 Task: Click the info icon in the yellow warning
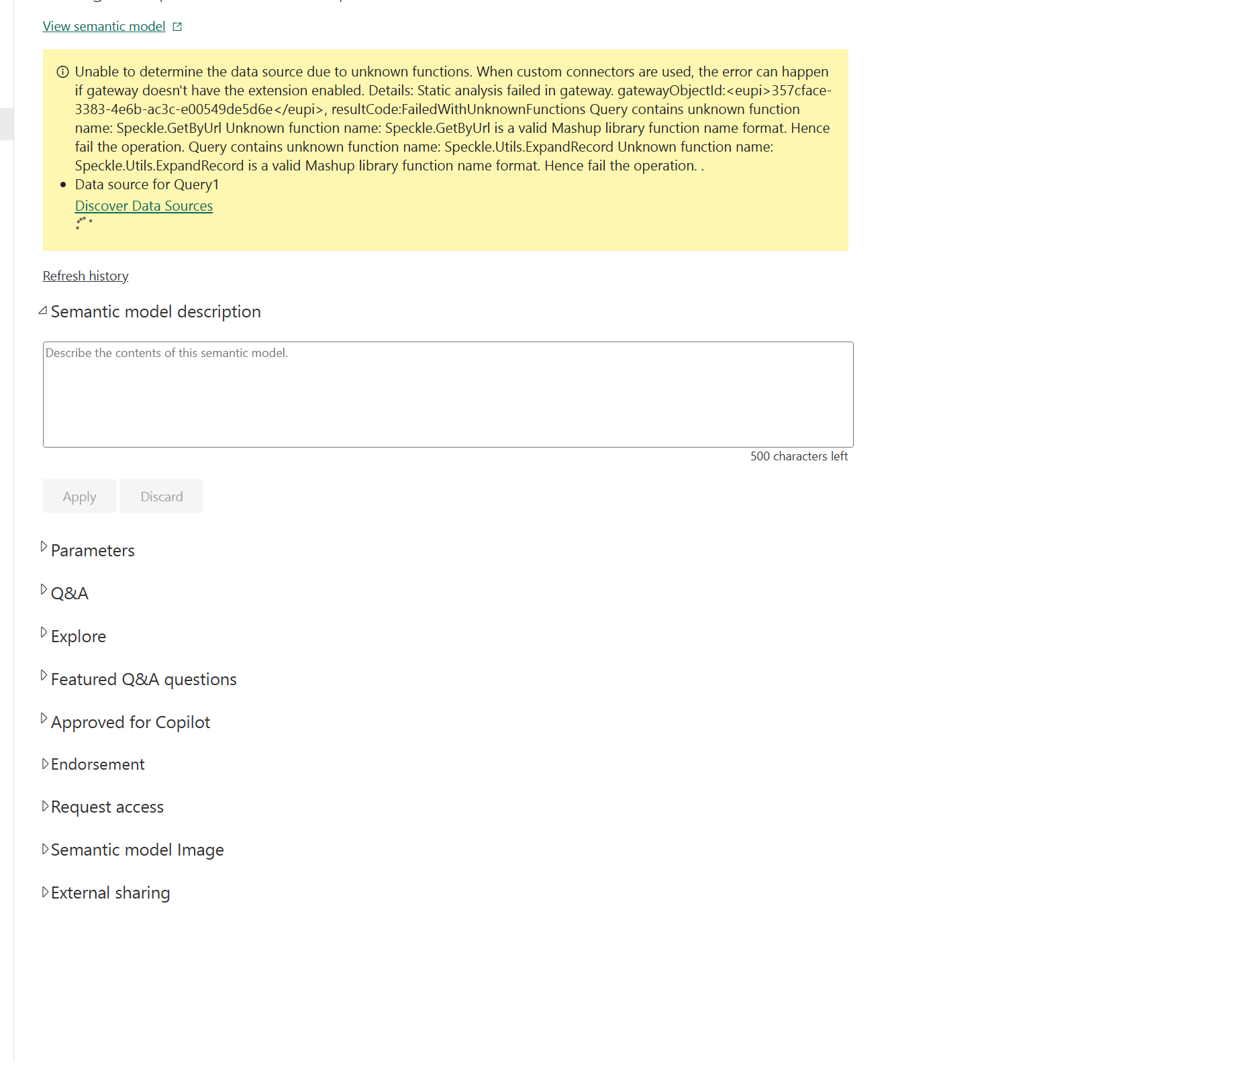click(x=62, y=72)
